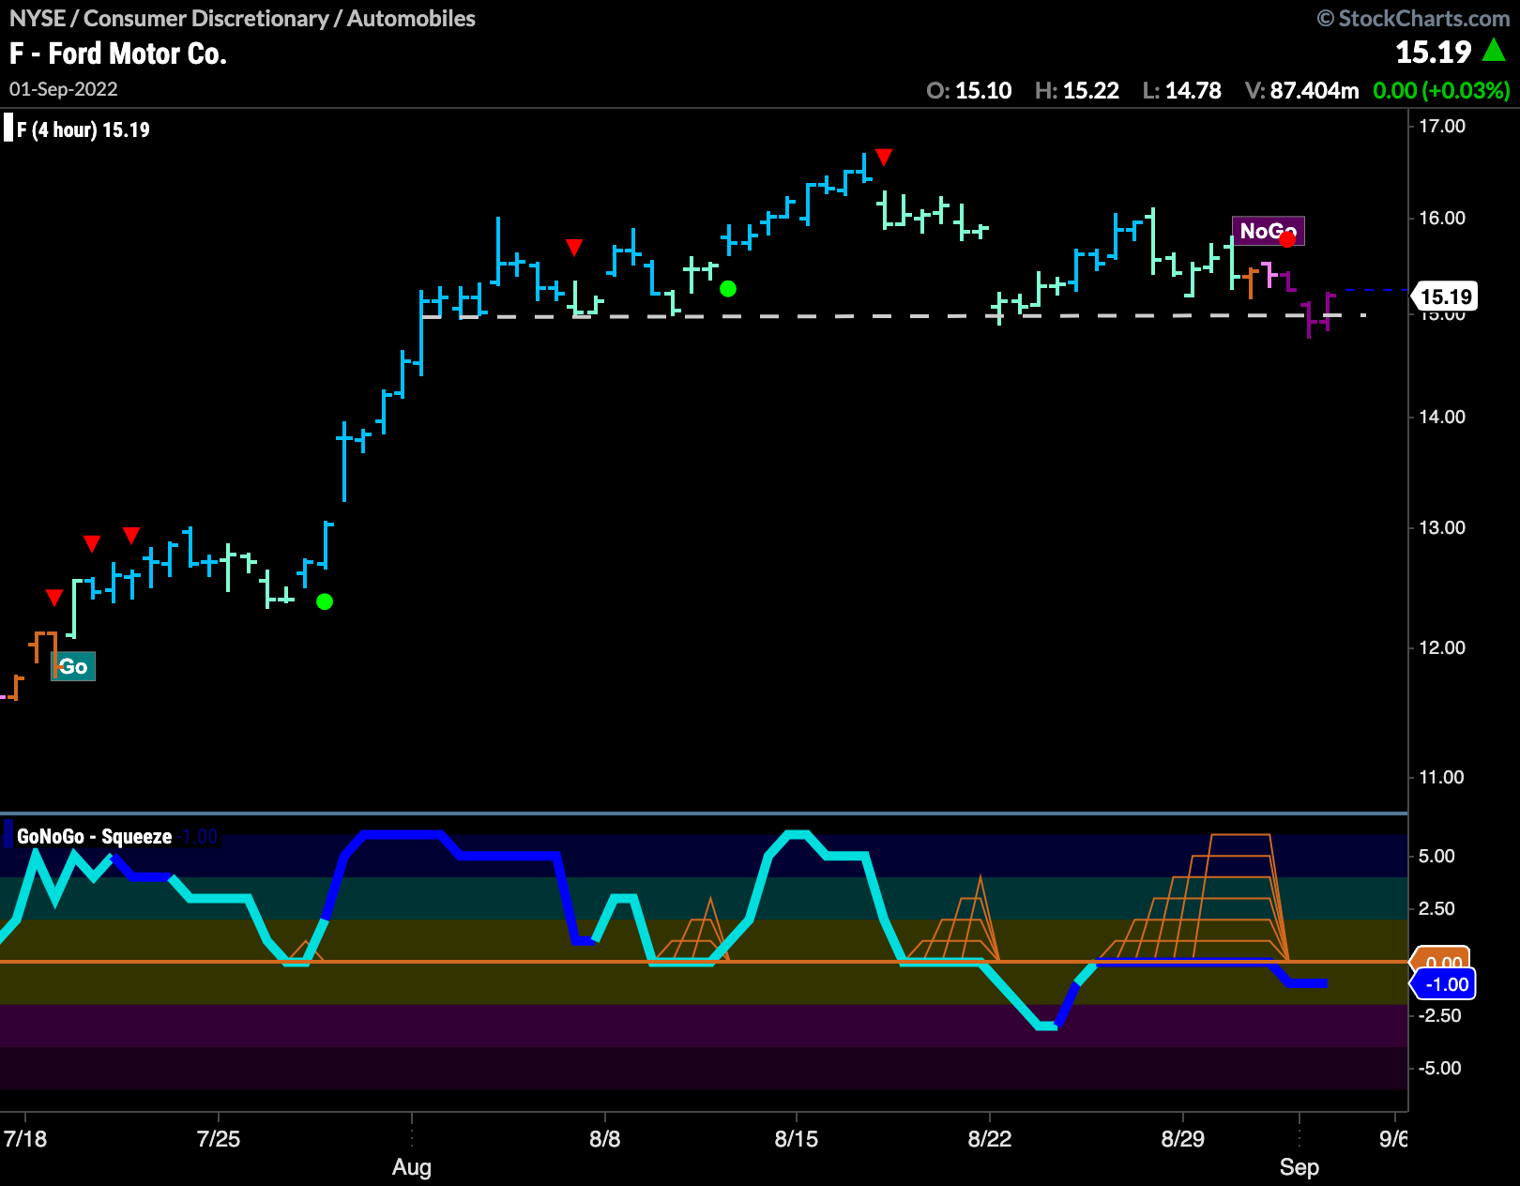Click the green up-arrow next to 15.19
This screenshot has height=1186, width=1520.
[1494, 51]
